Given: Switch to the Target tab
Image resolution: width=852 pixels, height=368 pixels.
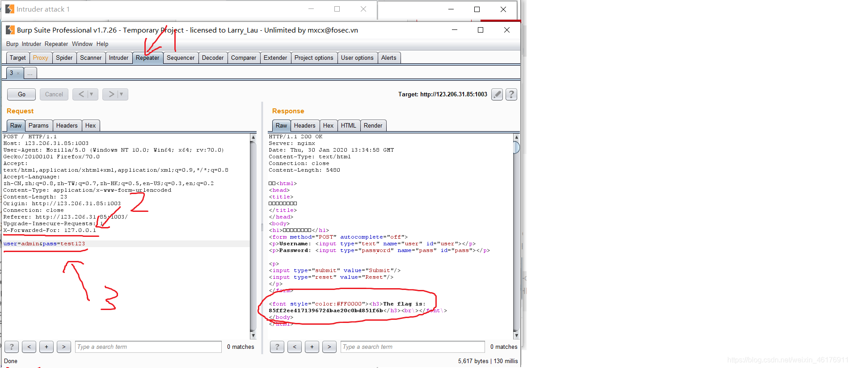Looking at the screenshot, I should pos(18,58).
